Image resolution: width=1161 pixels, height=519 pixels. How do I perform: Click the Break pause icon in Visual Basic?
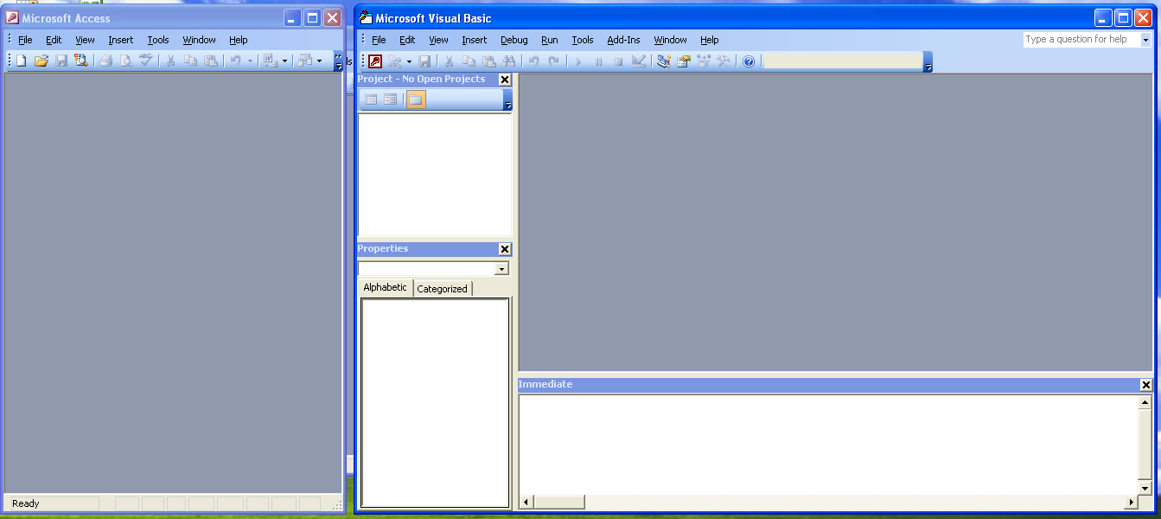click(598, 61)
